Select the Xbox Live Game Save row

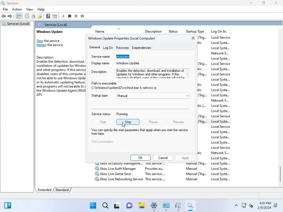[163, 174]
